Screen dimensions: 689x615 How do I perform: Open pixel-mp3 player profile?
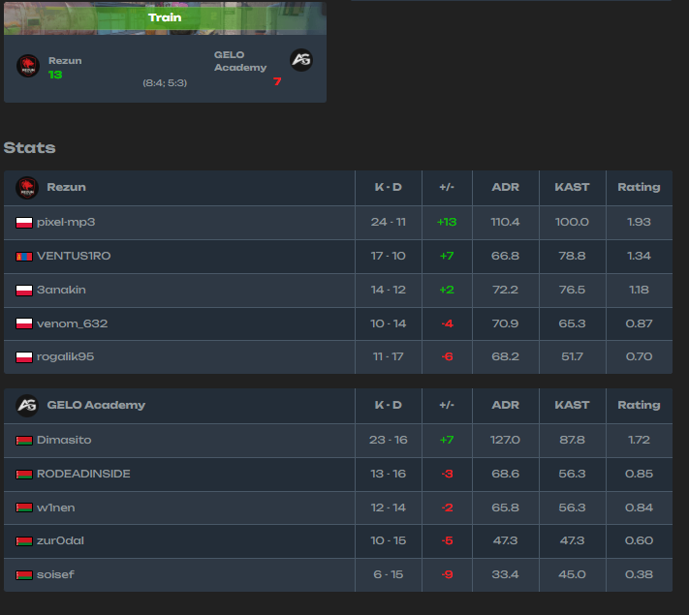(66, 223)
